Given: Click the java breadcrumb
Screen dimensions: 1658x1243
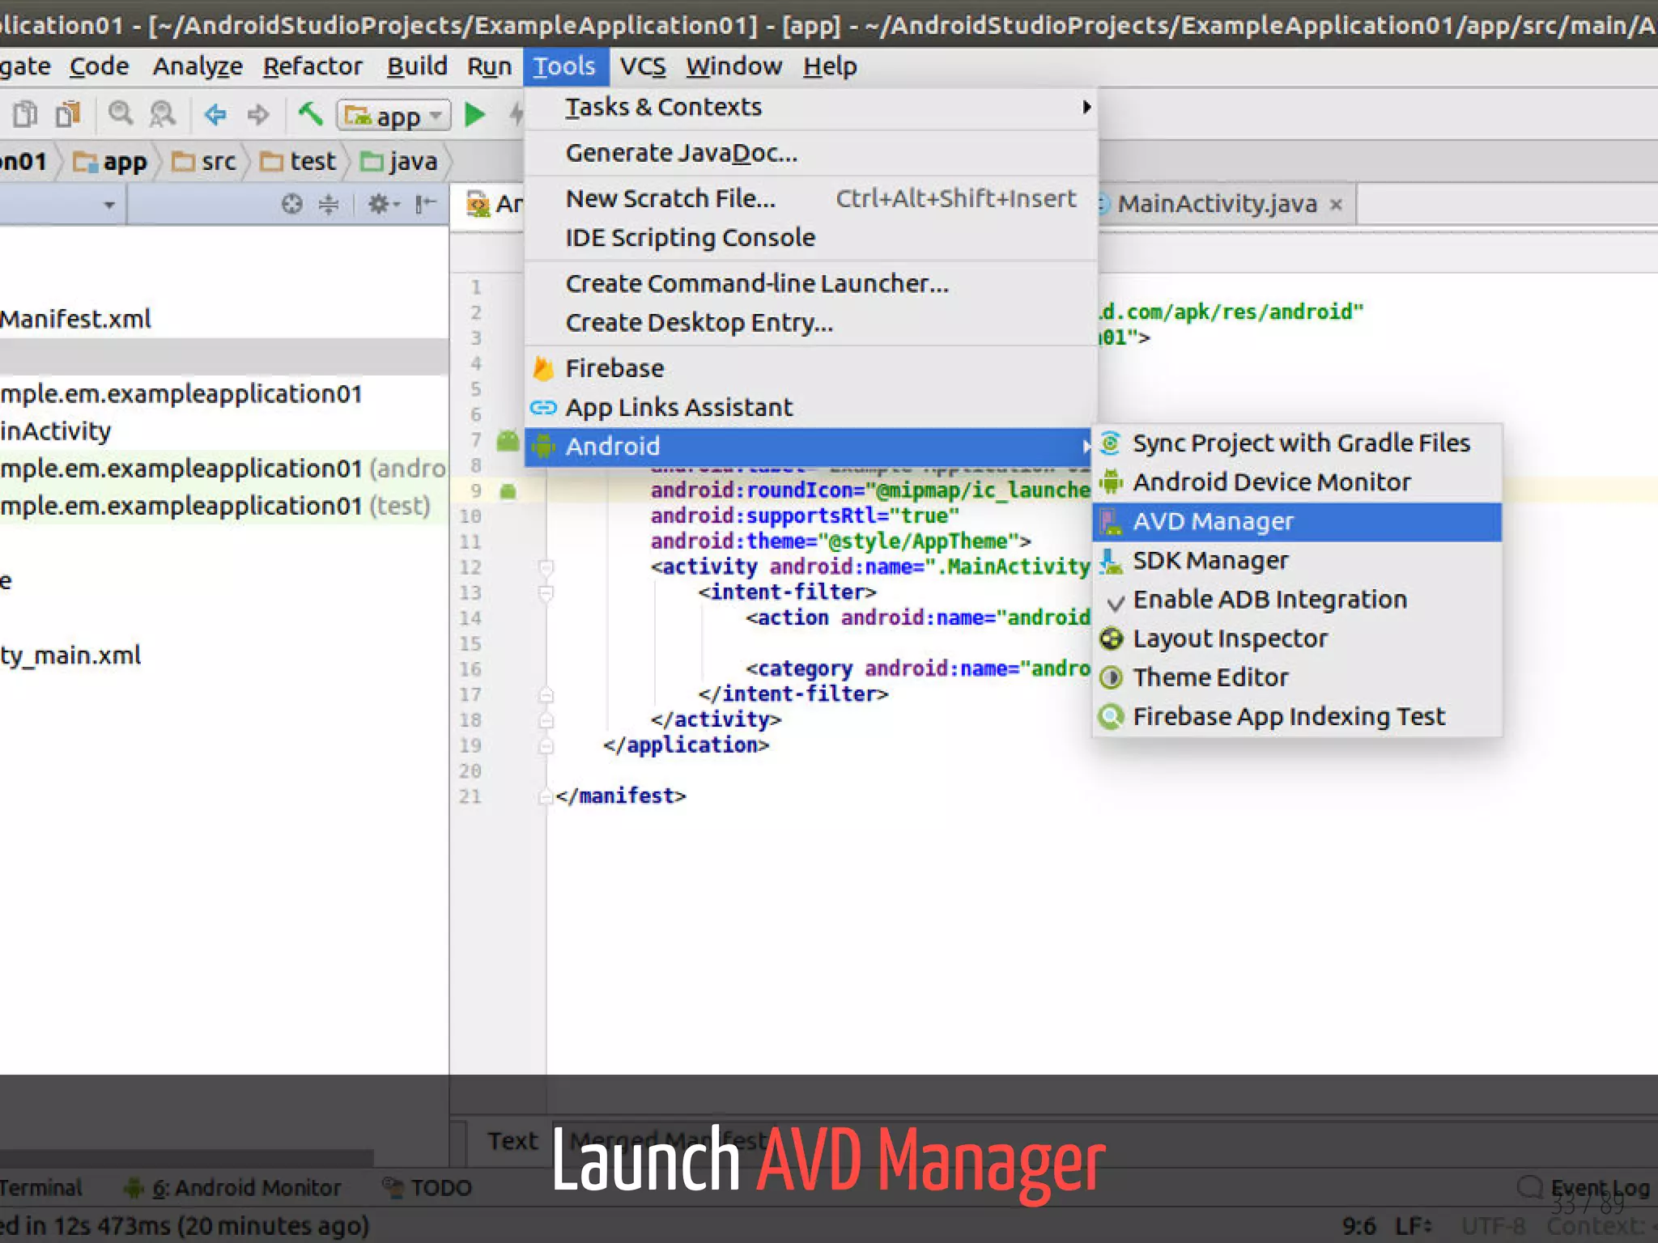Looking at the screenshot, I should point(398,162).
